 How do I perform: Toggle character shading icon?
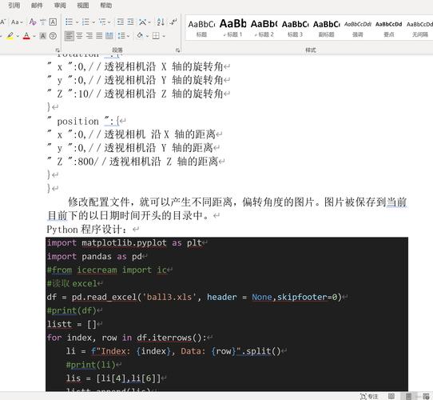[x=43, y=36]
